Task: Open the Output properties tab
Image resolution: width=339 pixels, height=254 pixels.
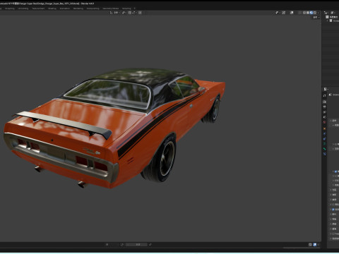Action: (324, 107)
